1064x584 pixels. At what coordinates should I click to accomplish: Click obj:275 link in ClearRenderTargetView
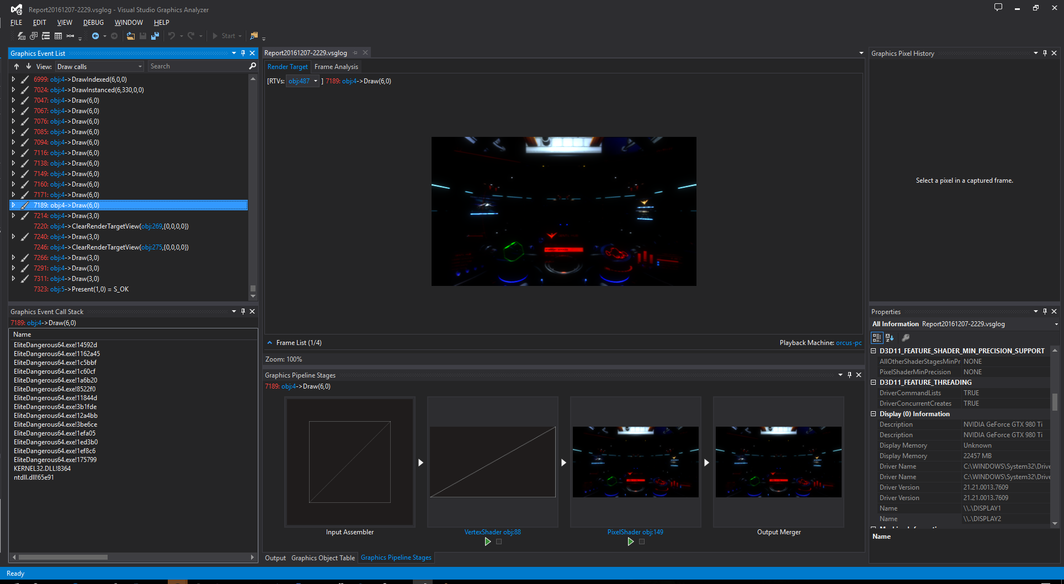pyautogui.click(x=151, y=247)
